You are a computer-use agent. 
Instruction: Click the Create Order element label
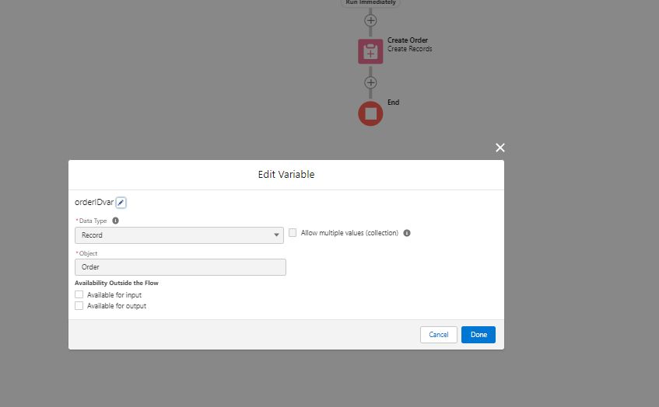point(408,40)
